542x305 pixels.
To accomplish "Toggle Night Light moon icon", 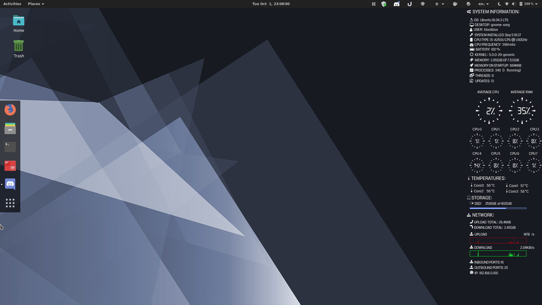I will [x=499, y=4].
